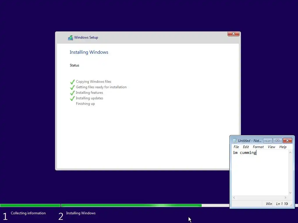The height and width of the screenshot is (223, 298).
Task: Open the View menu in Notepad
Action: point(272,147)
